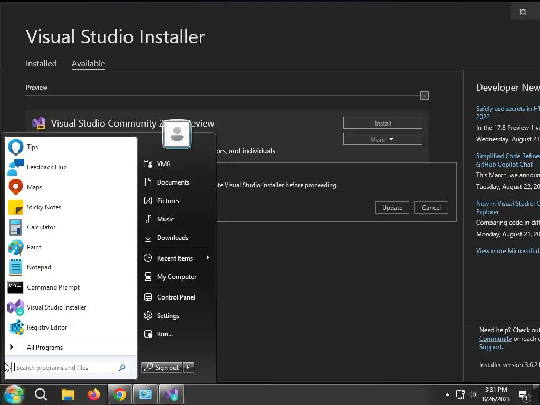
Task: Click the Windows Start orb
Action: coord(14,394)
